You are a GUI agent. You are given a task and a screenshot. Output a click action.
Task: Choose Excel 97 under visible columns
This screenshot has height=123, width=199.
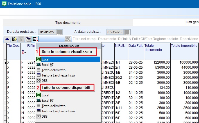tap(48, 65)
